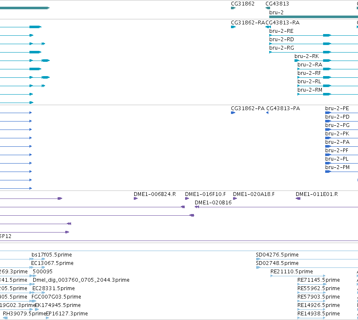Select protein bru-2-PF label

pos(337,151)
